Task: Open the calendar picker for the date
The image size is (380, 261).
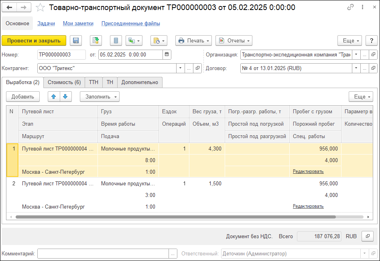Action: (167, 54)
